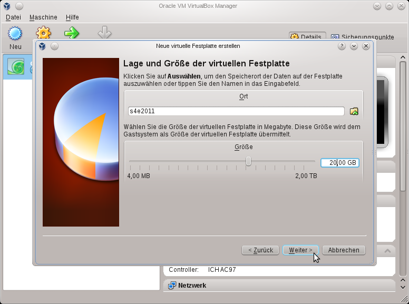Click the details panel vertical scrollbar thumb

403,126
